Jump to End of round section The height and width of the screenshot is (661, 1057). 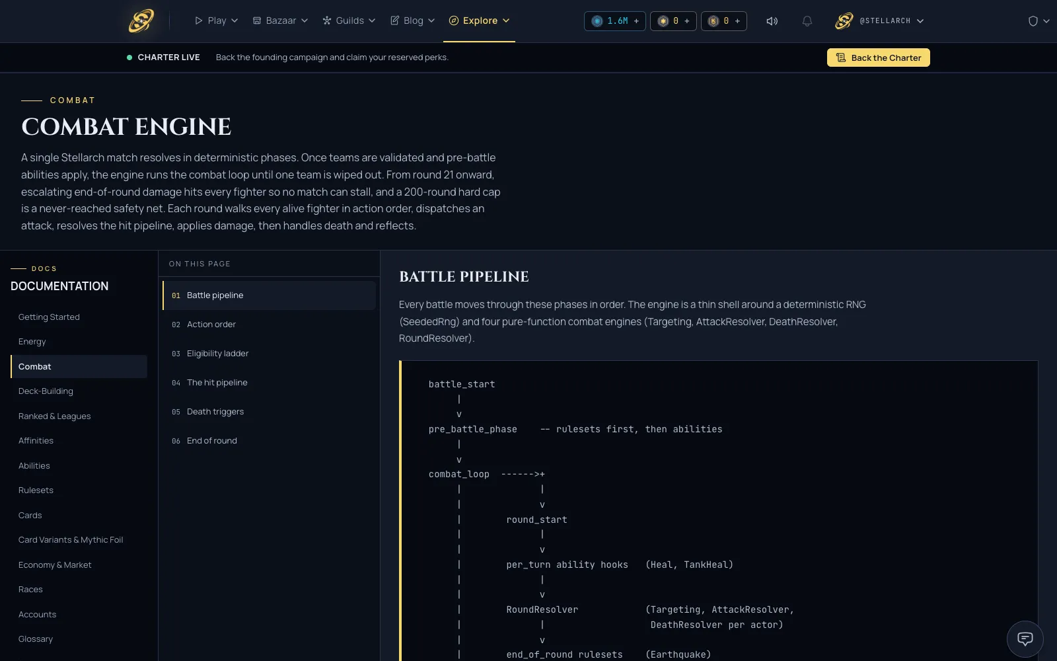click(x=269, y=441)
